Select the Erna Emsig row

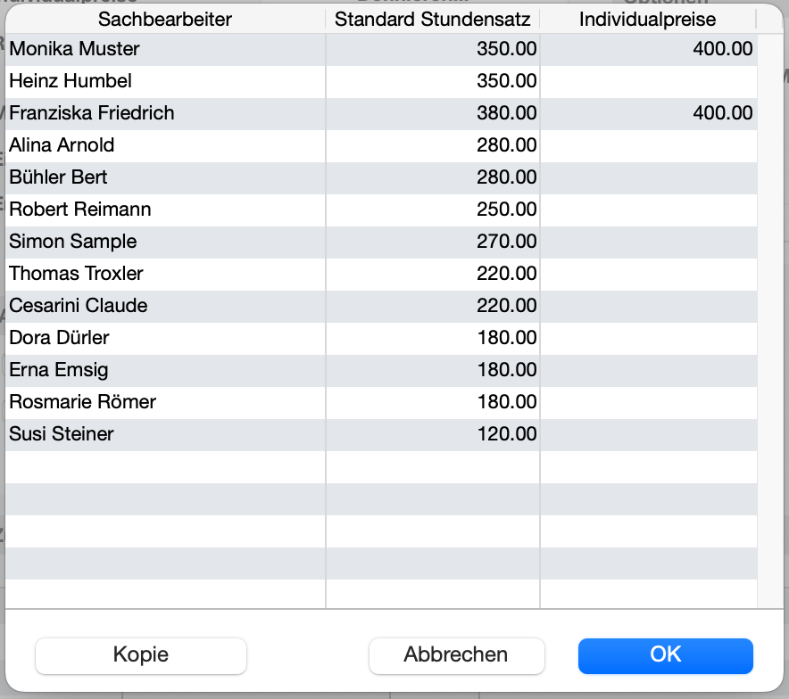pyautogui.click(x=58, y=370)
